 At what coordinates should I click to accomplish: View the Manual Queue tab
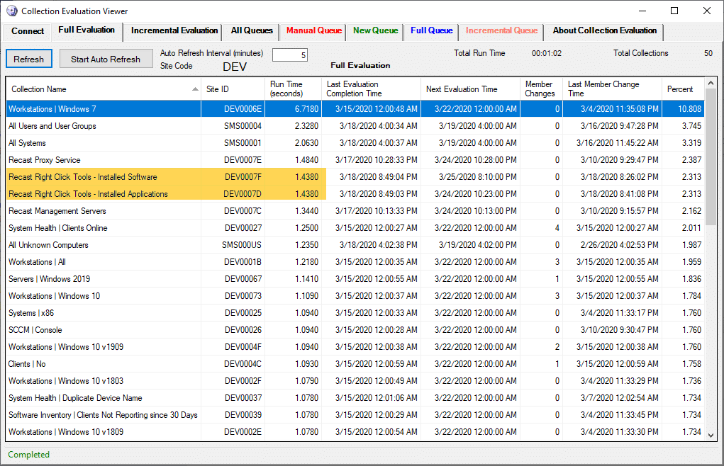click(x=313, y=31)
